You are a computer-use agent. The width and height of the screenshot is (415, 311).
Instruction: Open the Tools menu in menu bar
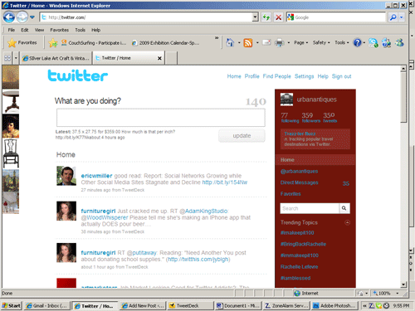coord(80,30)
